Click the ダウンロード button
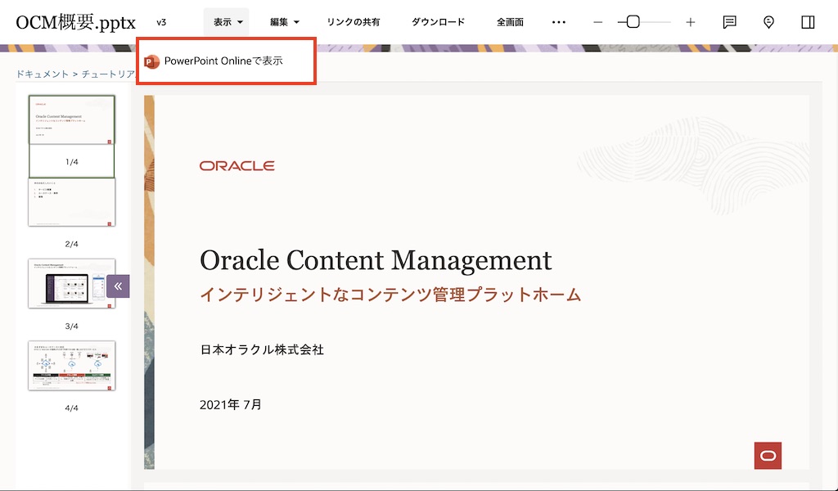 pos(438,22)
